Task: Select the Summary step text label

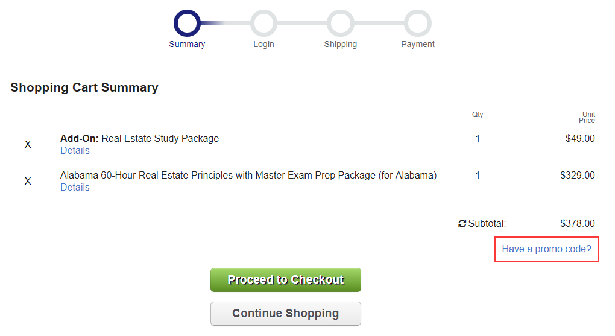Action: (x=187, y=44)
